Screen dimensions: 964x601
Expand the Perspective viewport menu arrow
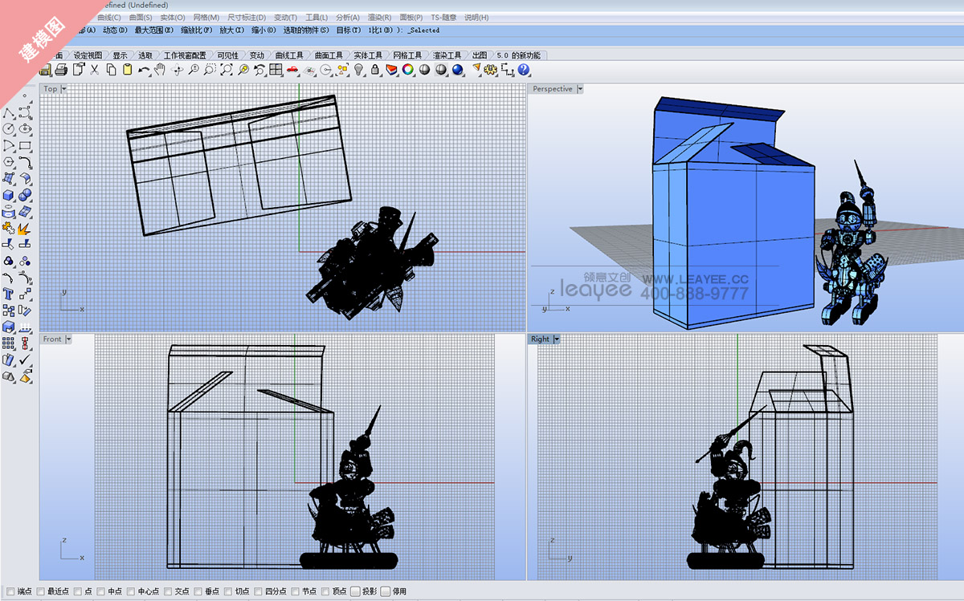pyautogui.click(x=580, y=89)
